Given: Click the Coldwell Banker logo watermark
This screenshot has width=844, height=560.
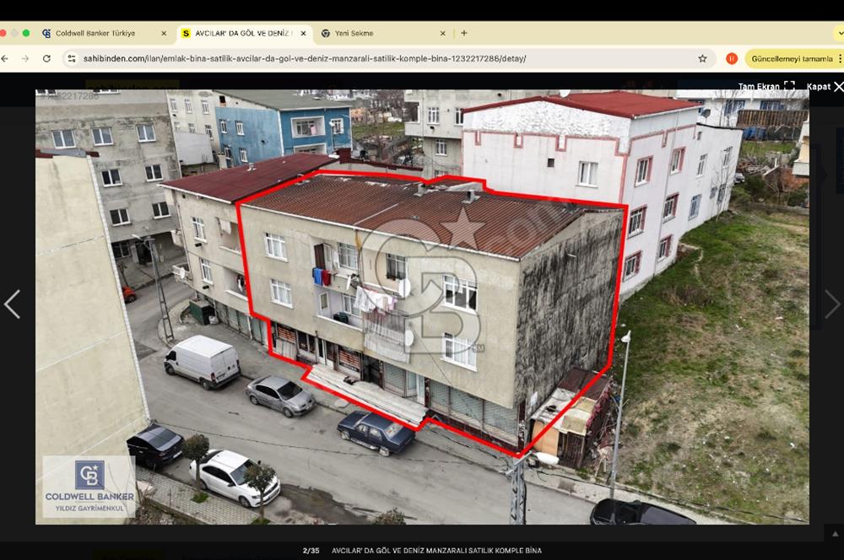Looking at the screenshot, I should 89,487.
